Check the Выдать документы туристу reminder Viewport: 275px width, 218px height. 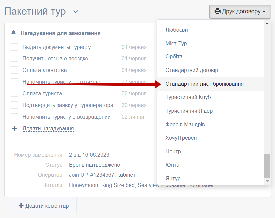(x=14, y=47)
